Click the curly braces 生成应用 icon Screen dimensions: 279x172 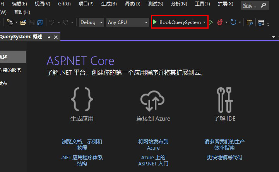pyautogui.click(x=82, y=99)
